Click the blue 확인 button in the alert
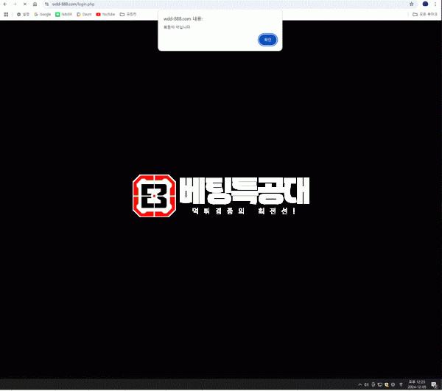Screen dimensions: 442x391 pos(267,40)
